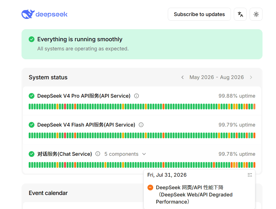Select the May 2026 - Aug 2026 range label
This screenshot has width=276, height=209.
[217, 77]
